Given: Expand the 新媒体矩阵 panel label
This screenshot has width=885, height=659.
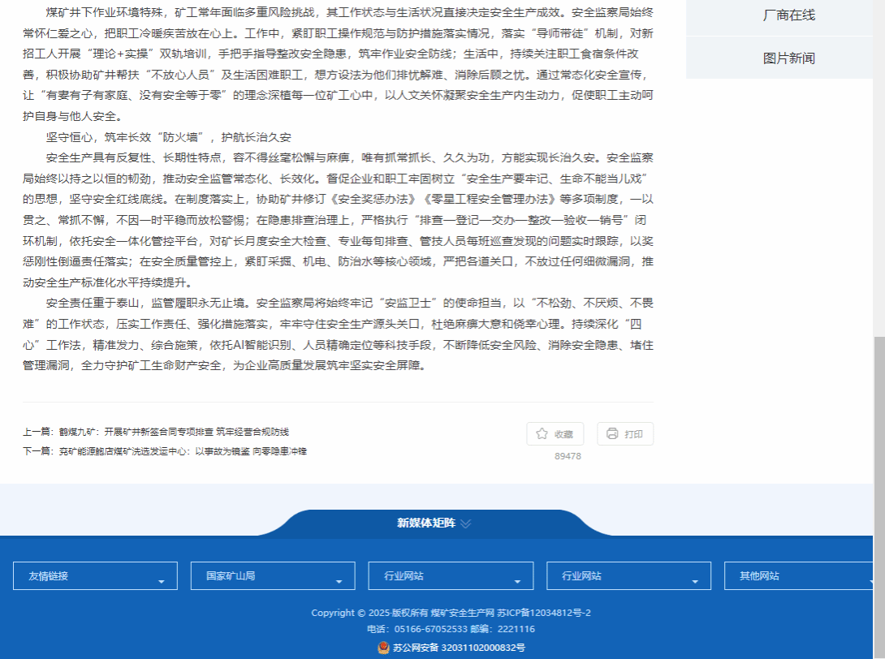Looking at the screenshot, I should click(425, 523).
